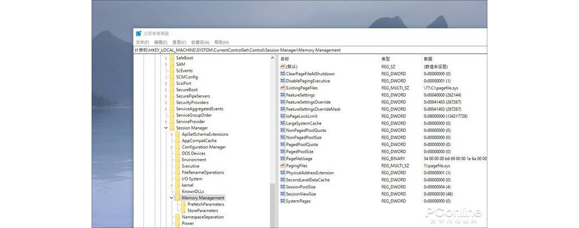The height and width of the screenshot is (228, 579).
Task: Sort by the 数据 column header
Action: point(428,59)
